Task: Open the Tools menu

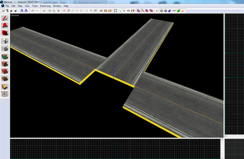Action: coord(35,6)
